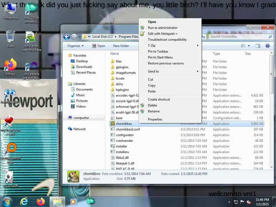The height and width of the screenshot is (207, 276).
Task: Select the firfoxu desktop shortcut
Action: (10, 67)
